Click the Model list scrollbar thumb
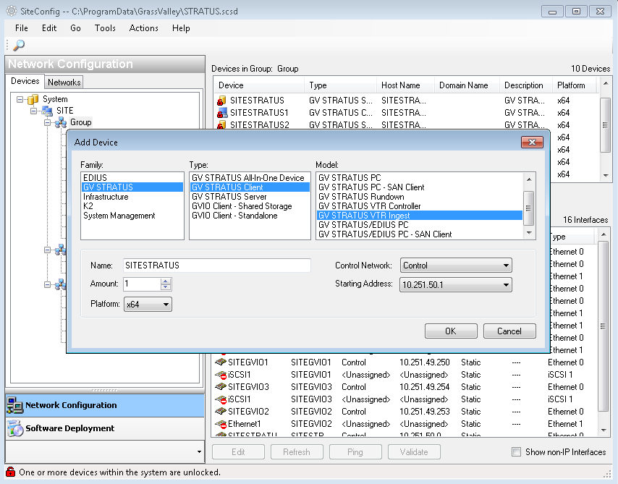The width and height of the screenshot is (618, 484). point(529,208)
